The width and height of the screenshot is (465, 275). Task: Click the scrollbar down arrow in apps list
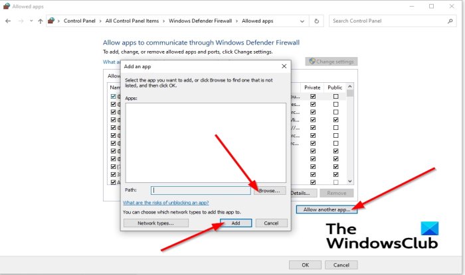click(x=350, y=181)
